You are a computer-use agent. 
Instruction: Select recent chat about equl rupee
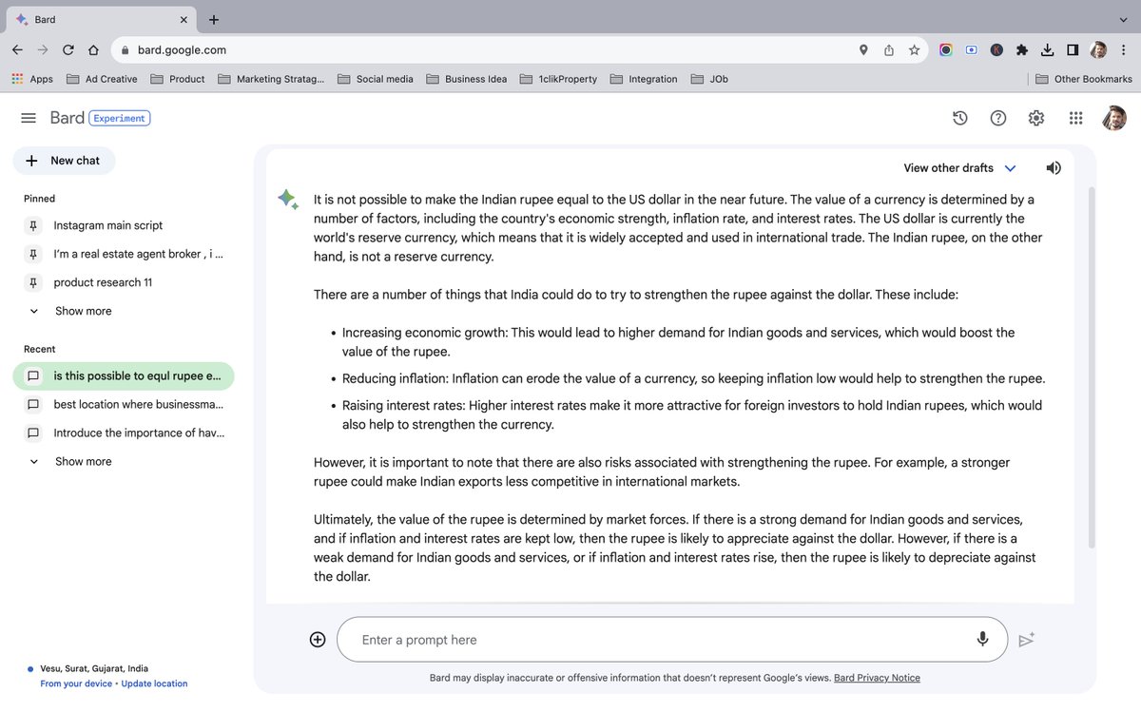click(x=124, y=375)
